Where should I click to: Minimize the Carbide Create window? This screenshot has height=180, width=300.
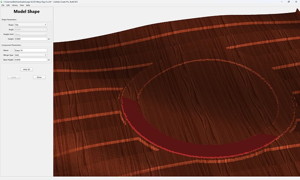click(x=281, y=2)
